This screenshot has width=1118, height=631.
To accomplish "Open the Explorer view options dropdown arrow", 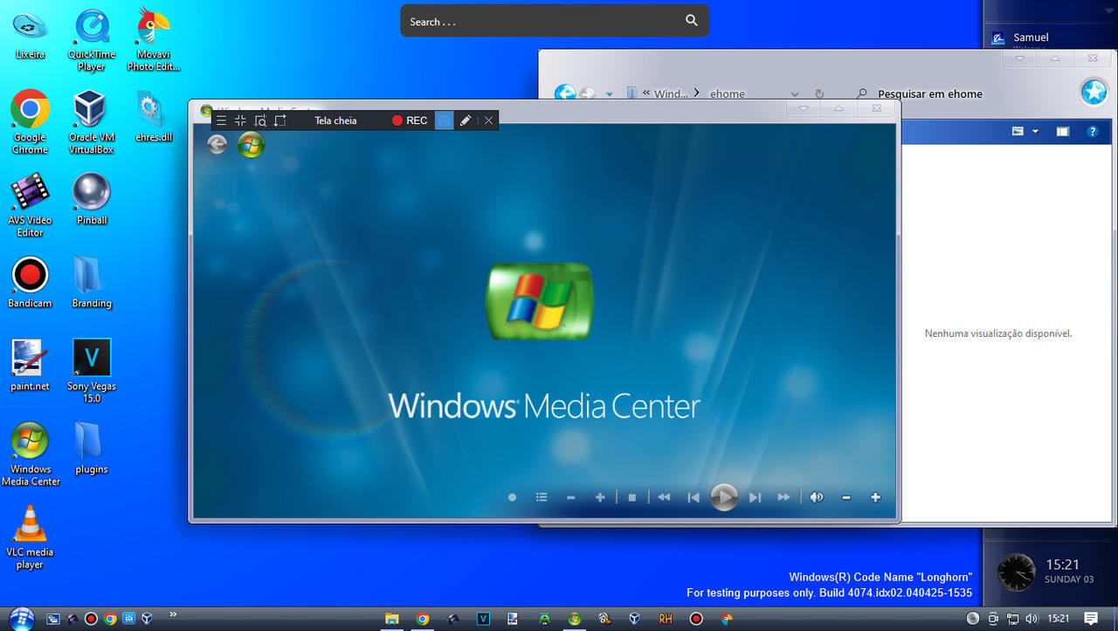I will pyautogui.click(x=1036, y=132).
